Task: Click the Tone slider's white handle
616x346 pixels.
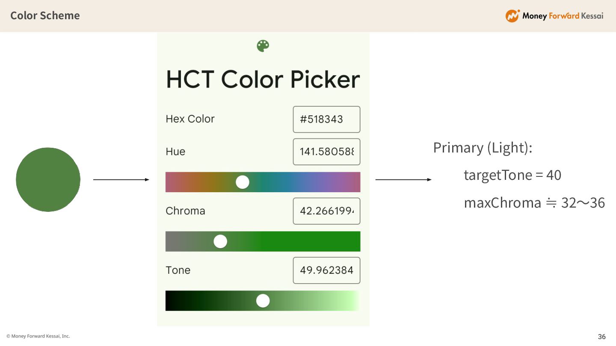Action: click(x=263, y=301)
